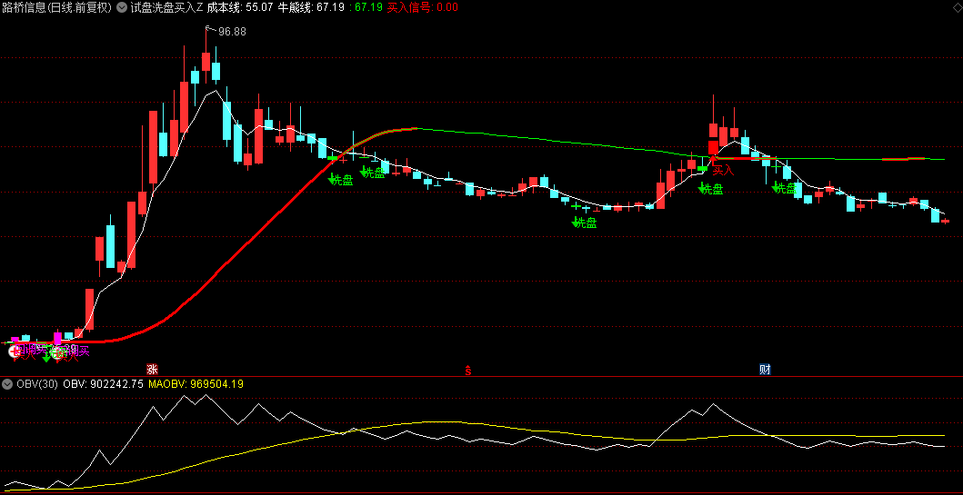This screenshot has width=963, height=495.
Task: Select the 试盘洗盘买入Z indicator name
Action: [x=166, y=8]
